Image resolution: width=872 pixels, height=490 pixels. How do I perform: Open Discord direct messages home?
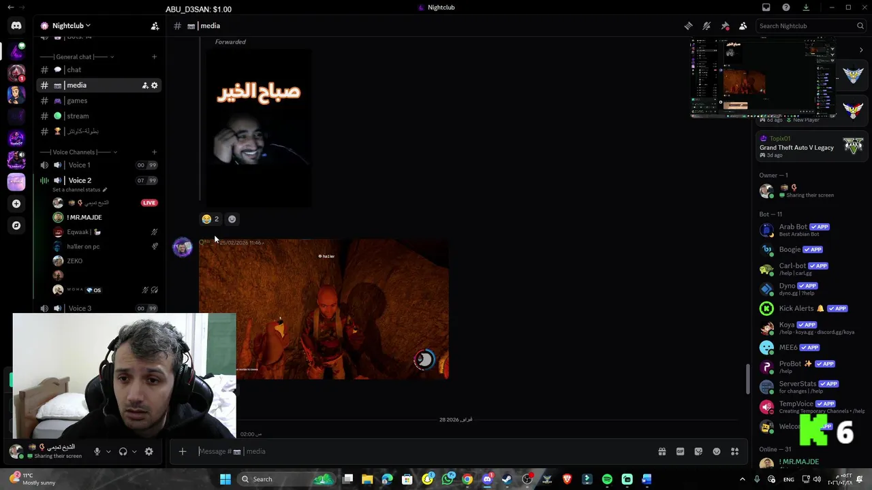coord(16,26)
